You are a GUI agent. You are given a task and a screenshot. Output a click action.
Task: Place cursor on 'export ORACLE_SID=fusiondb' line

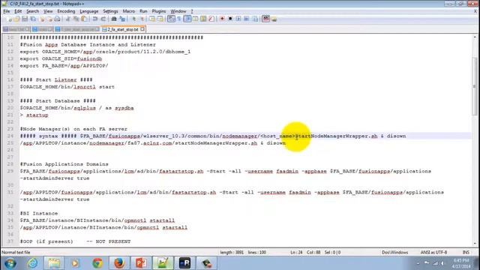click(61, 58)
